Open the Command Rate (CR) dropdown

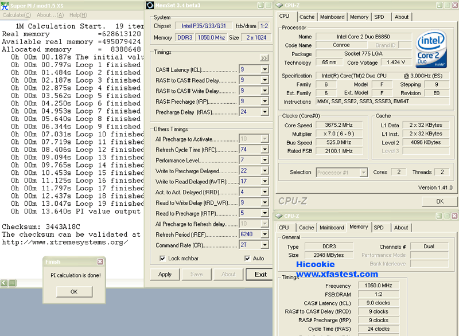[264, 245]
